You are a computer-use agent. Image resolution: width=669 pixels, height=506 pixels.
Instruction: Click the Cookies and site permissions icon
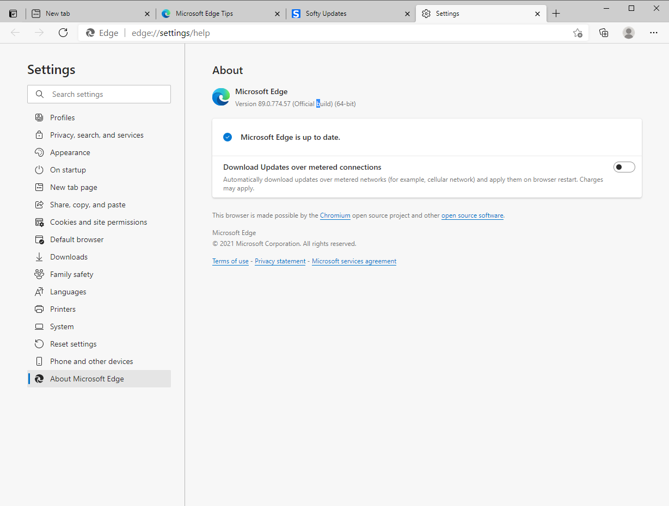[39, 222]
